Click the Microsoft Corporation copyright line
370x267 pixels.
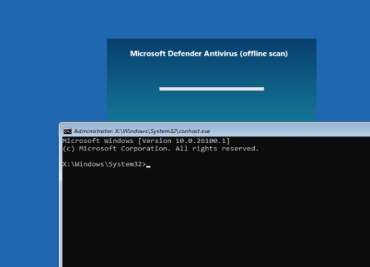pos(161,149)
